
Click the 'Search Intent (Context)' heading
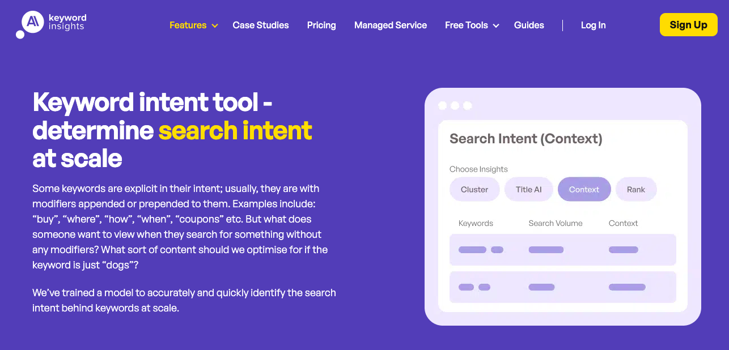point(526,139)
